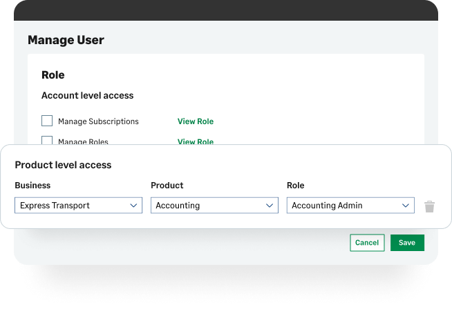
Task: Follow View Role link beside Manage Roles
Action: tap(196, 141)
